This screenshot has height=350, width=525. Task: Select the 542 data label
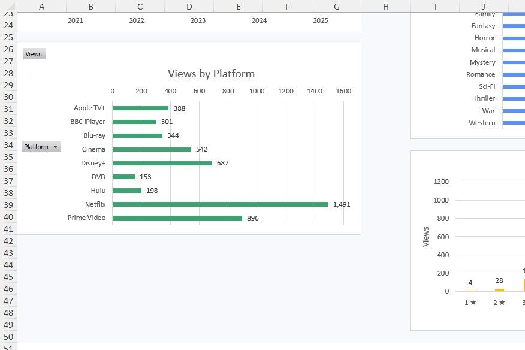[201, 149]
